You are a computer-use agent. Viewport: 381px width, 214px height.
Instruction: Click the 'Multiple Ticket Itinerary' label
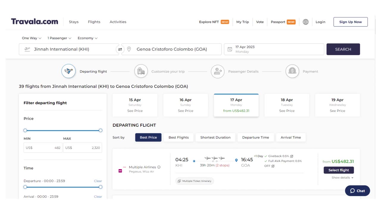[x=197, y=181]
